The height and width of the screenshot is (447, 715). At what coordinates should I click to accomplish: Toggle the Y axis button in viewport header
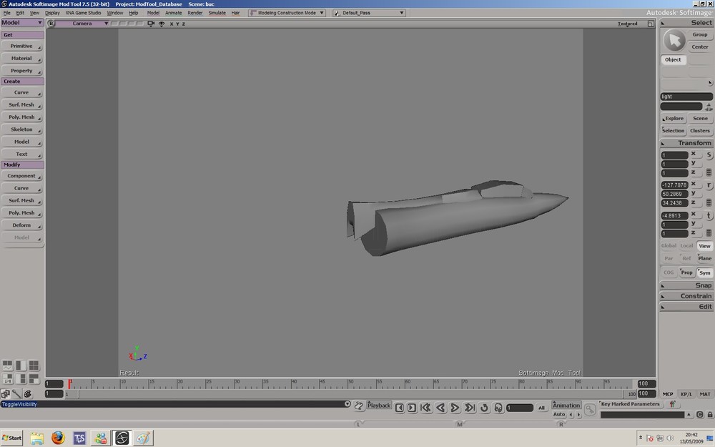coord(177,24)
